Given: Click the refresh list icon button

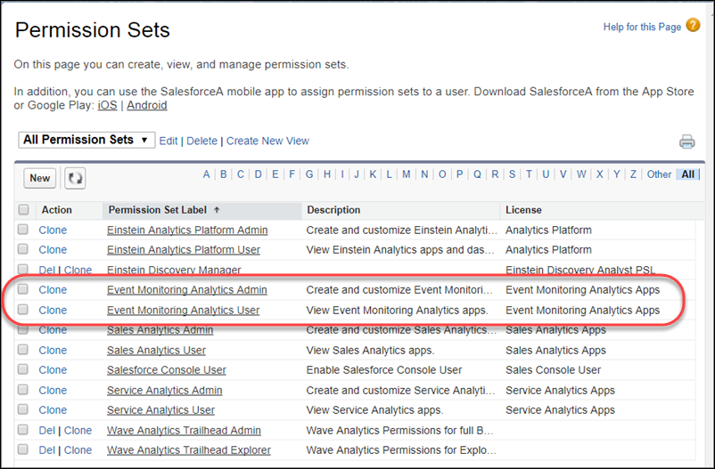Looking at the screenshot, I should pos(75,178).
